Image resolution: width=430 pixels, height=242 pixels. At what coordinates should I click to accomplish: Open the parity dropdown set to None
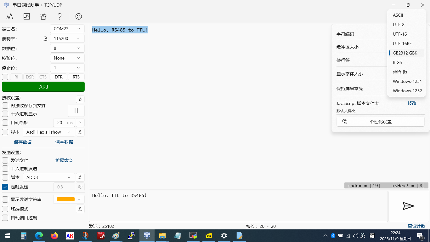pos(67,58)
